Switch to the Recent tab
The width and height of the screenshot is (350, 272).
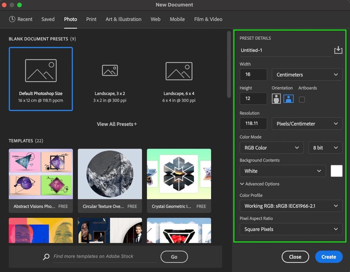(x=21, y=19)
